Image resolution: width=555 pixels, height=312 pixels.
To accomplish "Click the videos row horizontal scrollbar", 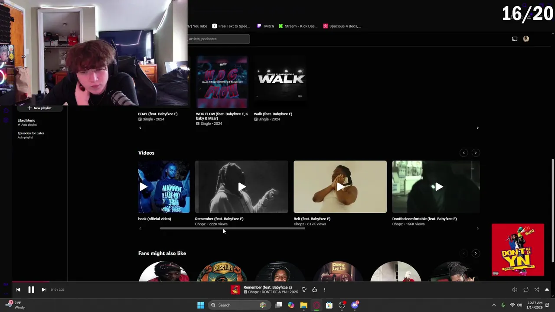I will 232,228.
